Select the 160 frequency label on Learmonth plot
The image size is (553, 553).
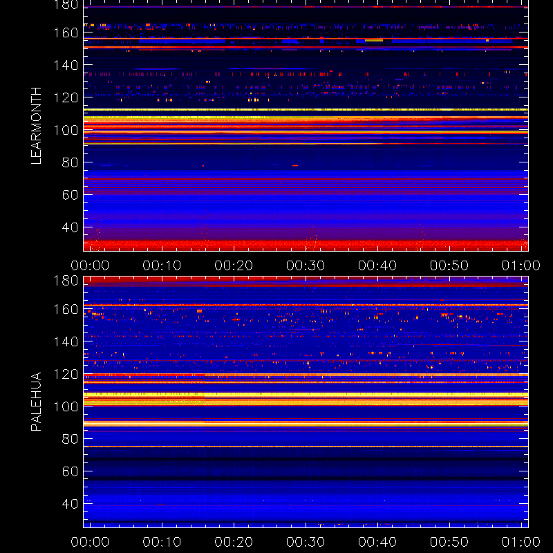tap(66, 32)
